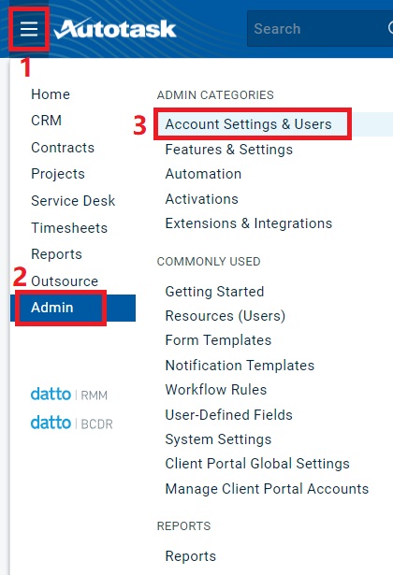This screenshot has width=393, height=575.
Task: Open Resources (Users) page
Action: pos(226,316)
